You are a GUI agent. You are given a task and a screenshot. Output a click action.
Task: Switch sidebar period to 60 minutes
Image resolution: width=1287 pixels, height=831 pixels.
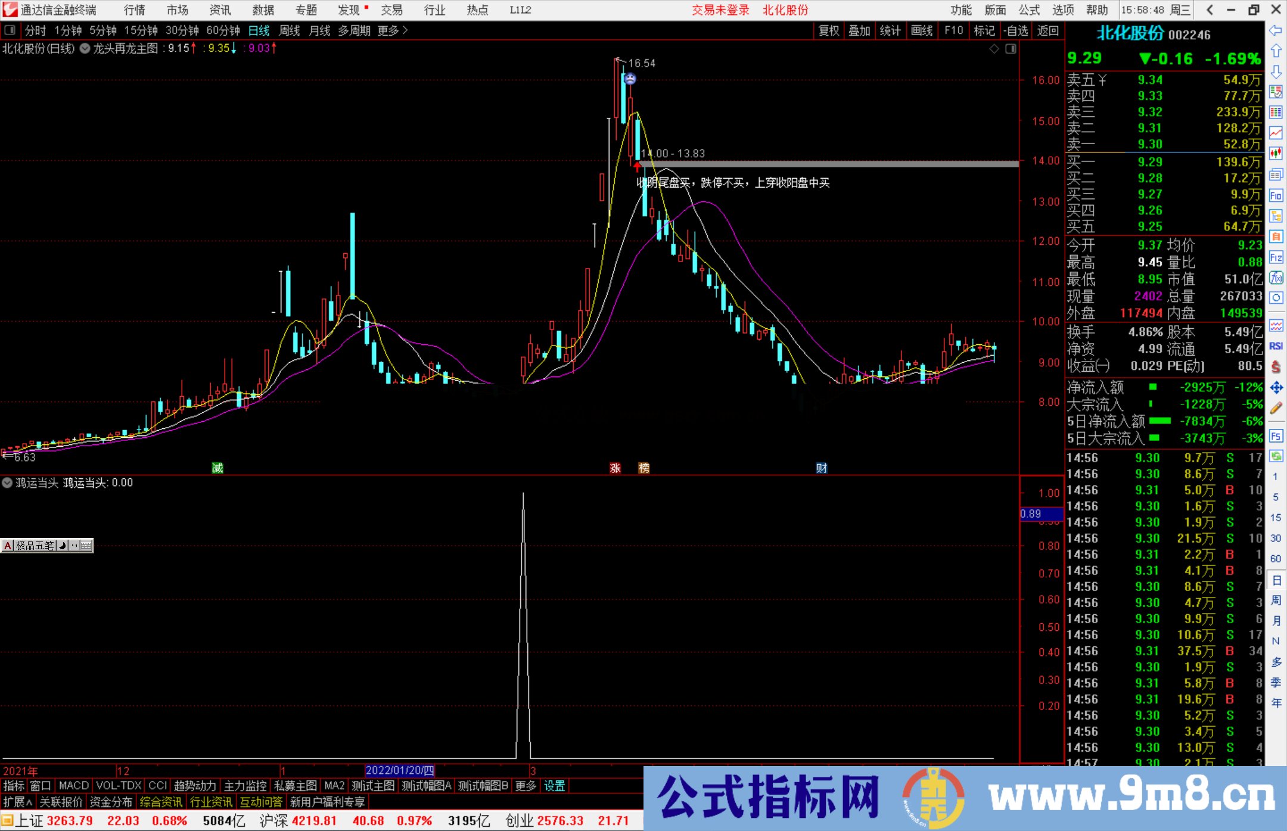click(1275, 559)
